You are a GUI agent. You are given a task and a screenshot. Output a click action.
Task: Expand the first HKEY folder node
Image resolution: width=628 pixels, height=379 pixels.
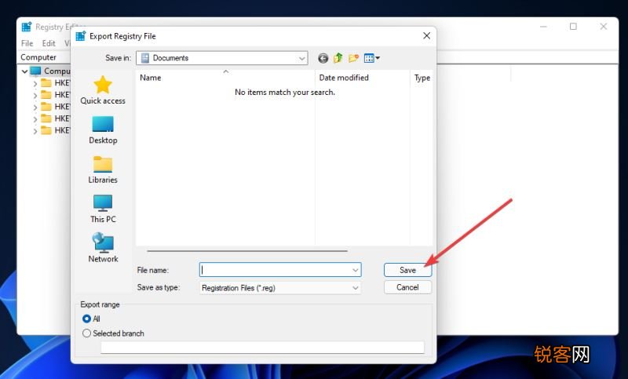pyautogui.click(x=35, y=83)
